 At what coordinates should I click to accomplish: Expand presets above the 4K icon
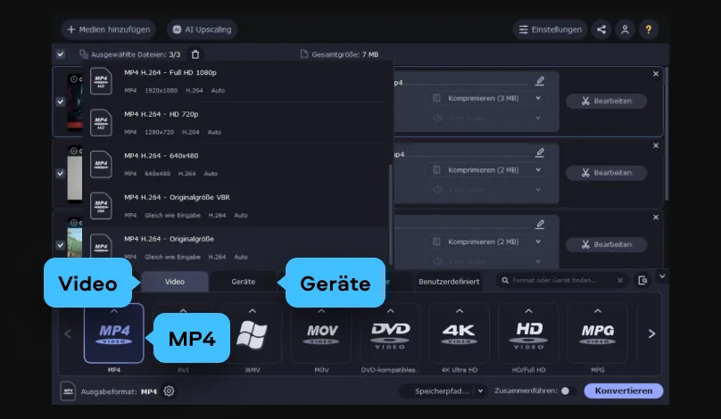(460, 311)
